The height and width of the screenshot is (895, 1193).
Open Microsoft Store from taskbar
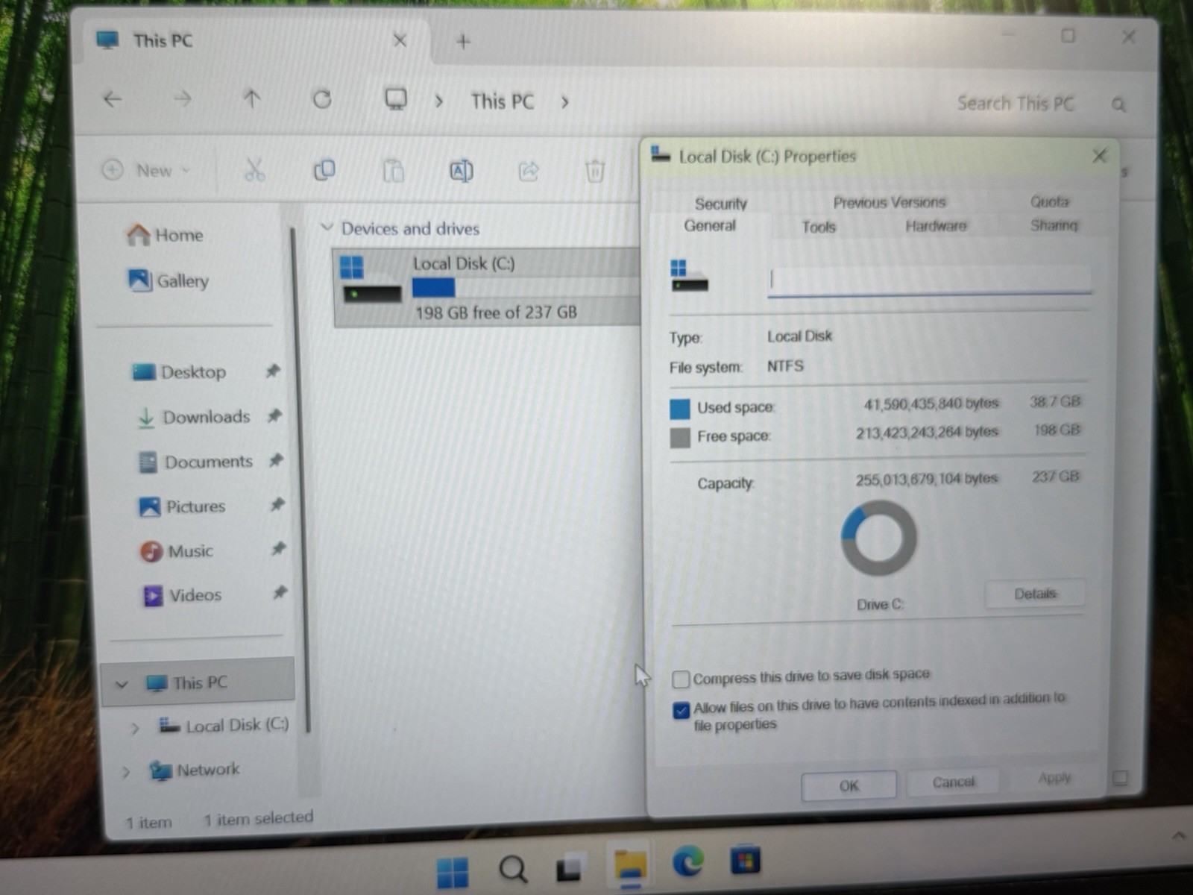click(745, 860)
